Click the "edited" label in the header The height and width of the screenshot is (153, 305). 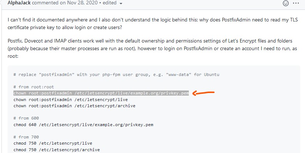[109, 3]
